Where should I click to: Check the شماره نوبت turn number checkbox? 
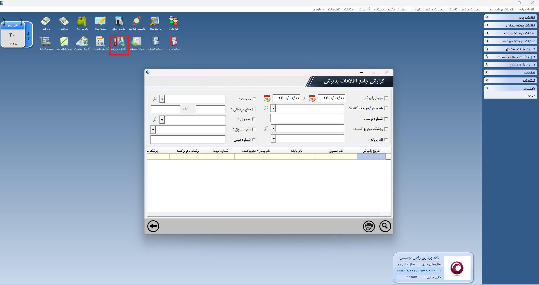click(x=386, y=119)
